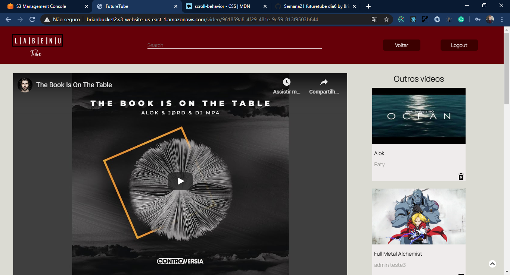Delete the Alok video with trash icon
This screenshot has height=275, width=510.
tap(461, 177)
